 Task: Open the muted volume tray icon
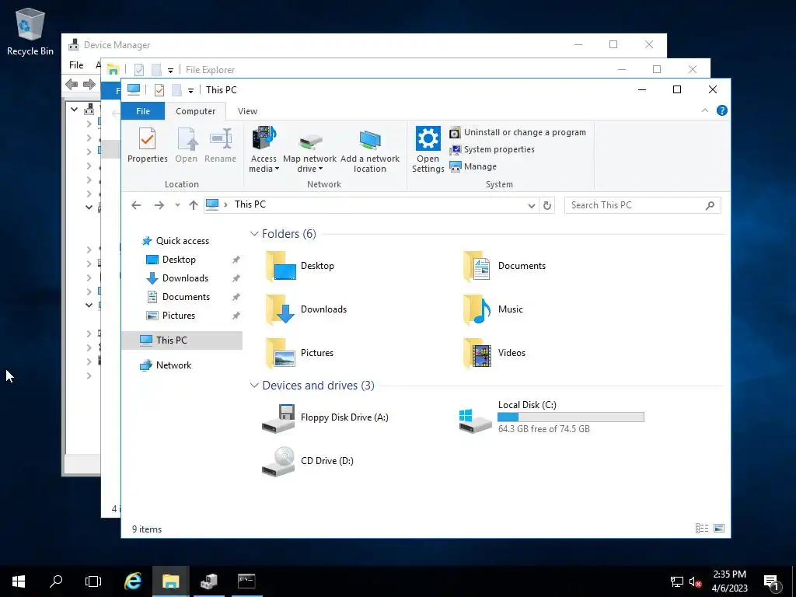click(695, 581)
